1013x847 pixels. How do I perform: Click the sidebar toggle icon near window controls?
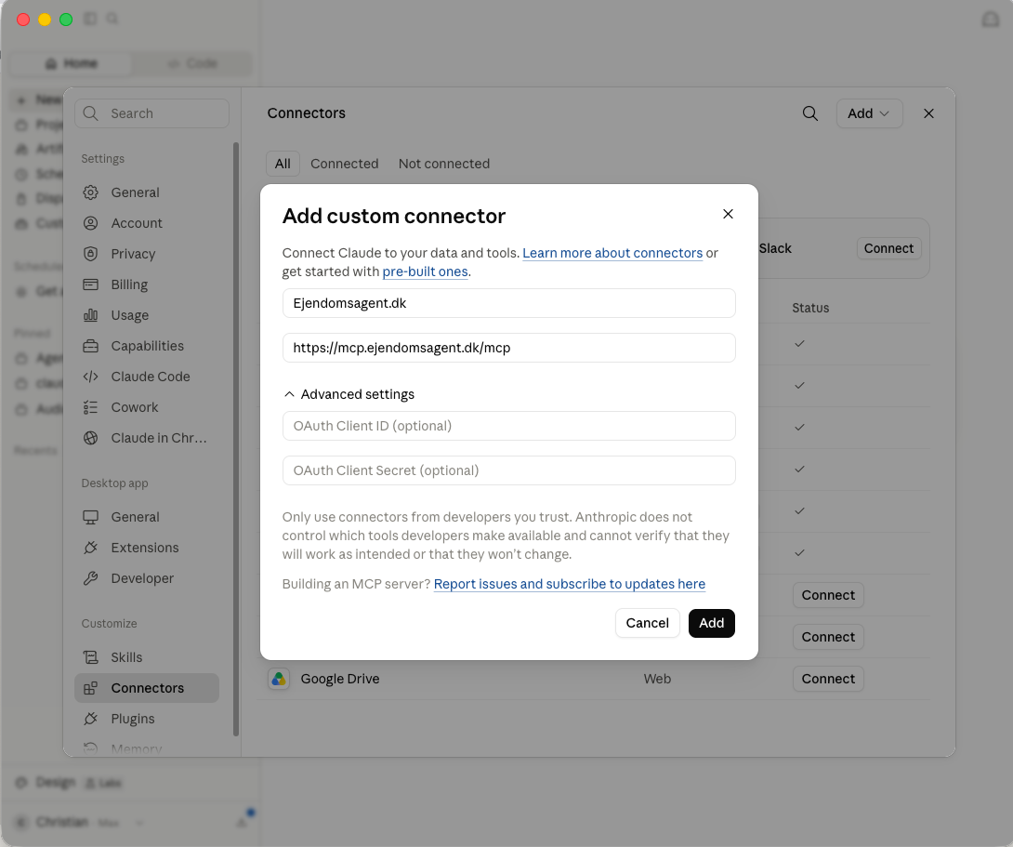coord(90,19)
